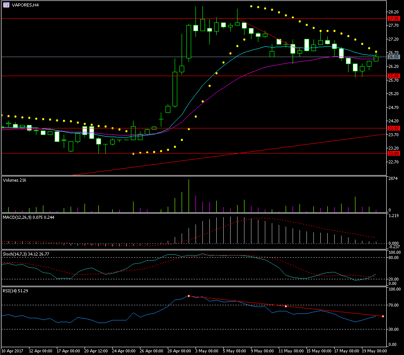Click the 10 Apr 2017 date label
This screenshot has height=355, width=404.
tap(12, 351)
